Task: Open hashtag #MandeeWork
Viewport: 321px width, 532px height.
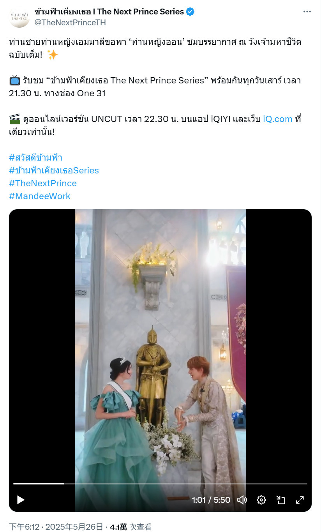Action: click(x=40, y=196)
